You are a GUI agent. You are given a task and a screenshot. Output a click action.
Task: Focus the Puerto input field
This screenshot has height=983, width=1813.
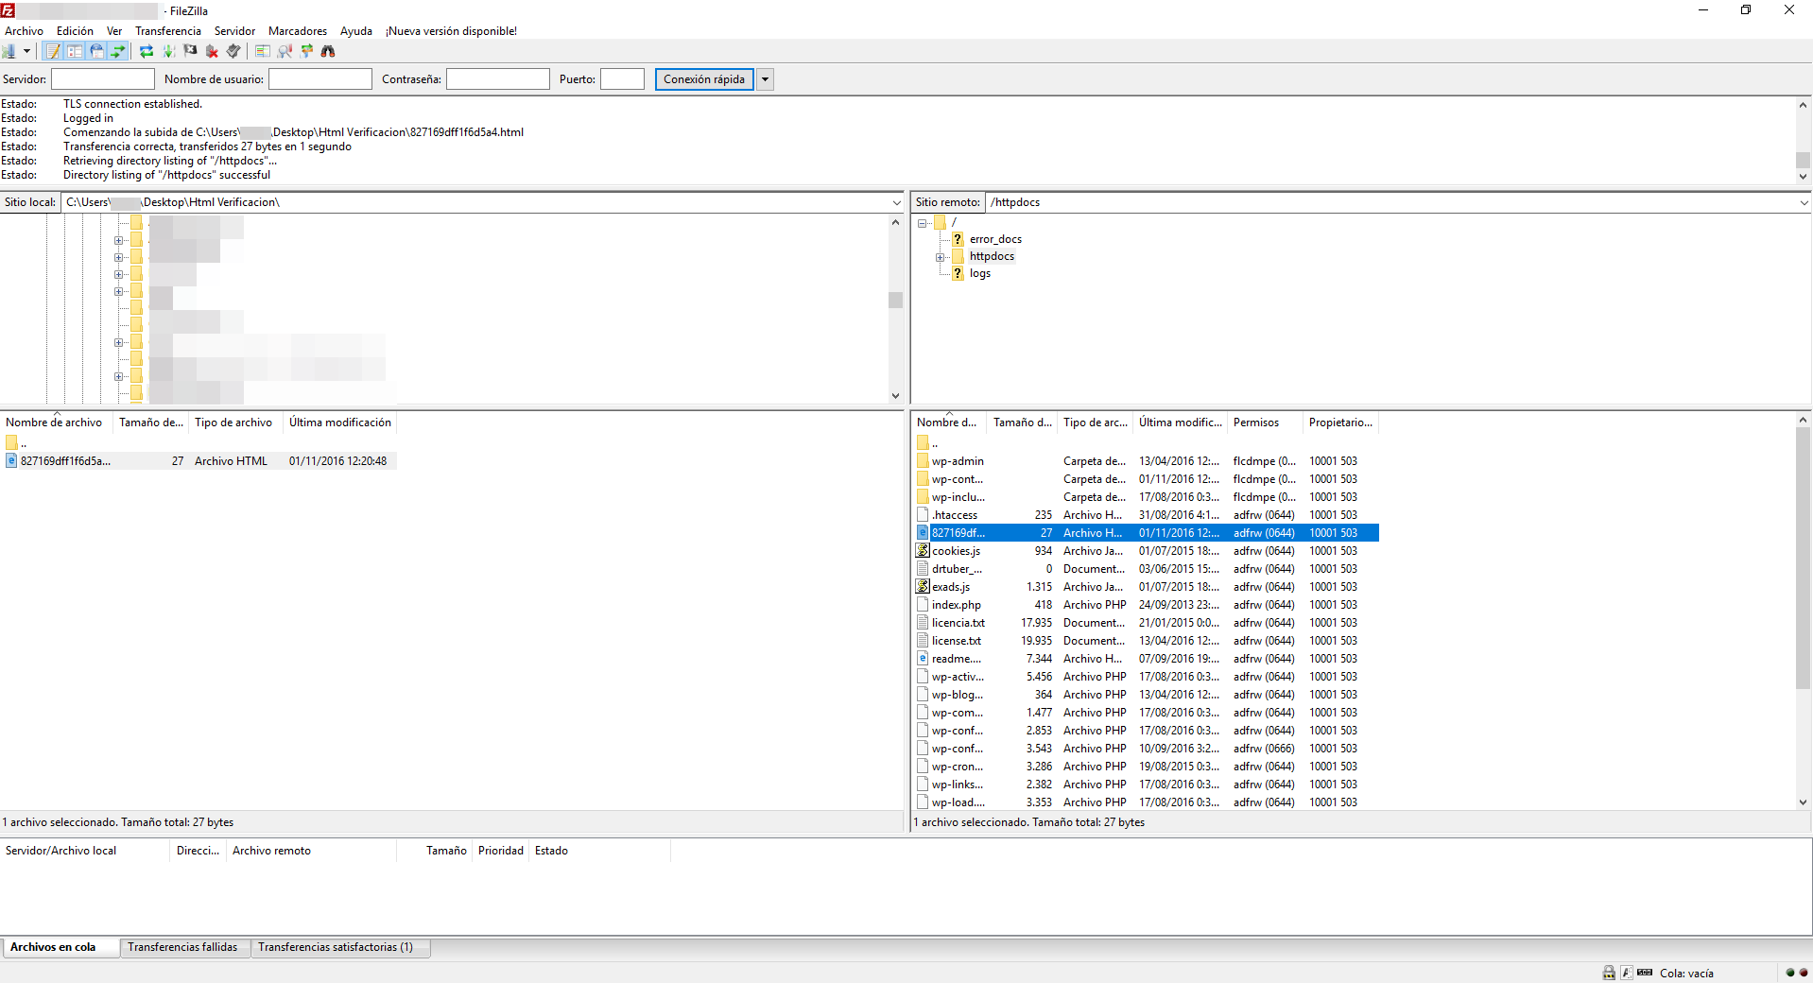623,79
